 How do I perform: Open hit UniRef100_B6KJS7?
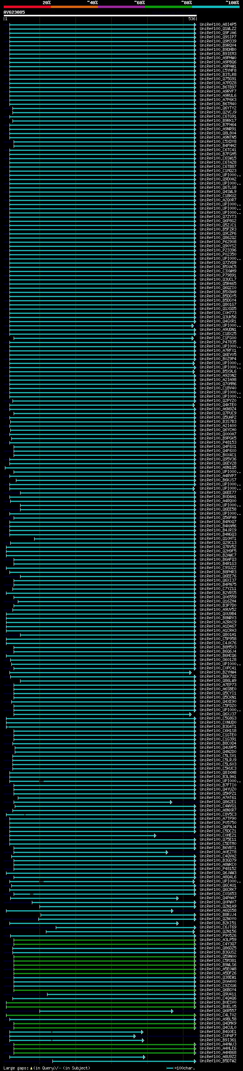click(x=218, y=480)
